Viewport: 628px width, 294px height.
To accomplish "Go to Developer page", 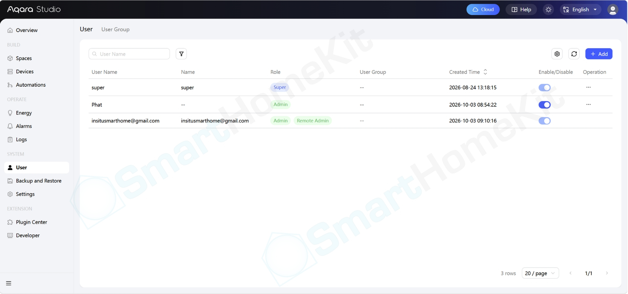I will [x=37, y=235].
